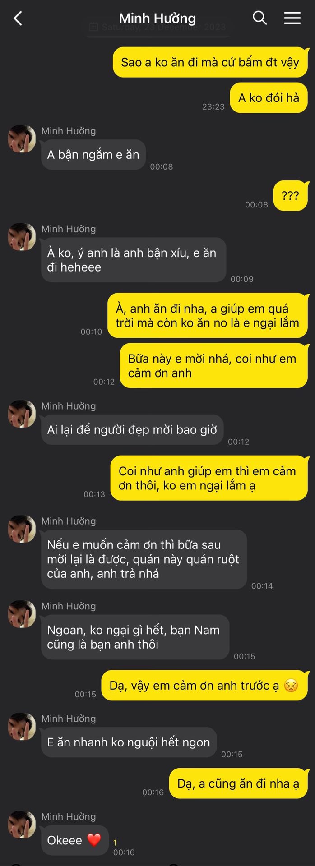Tap the reaction count next to Okeee bubble
The height and width of the screenshot is (866, 315).
[115, 843]
